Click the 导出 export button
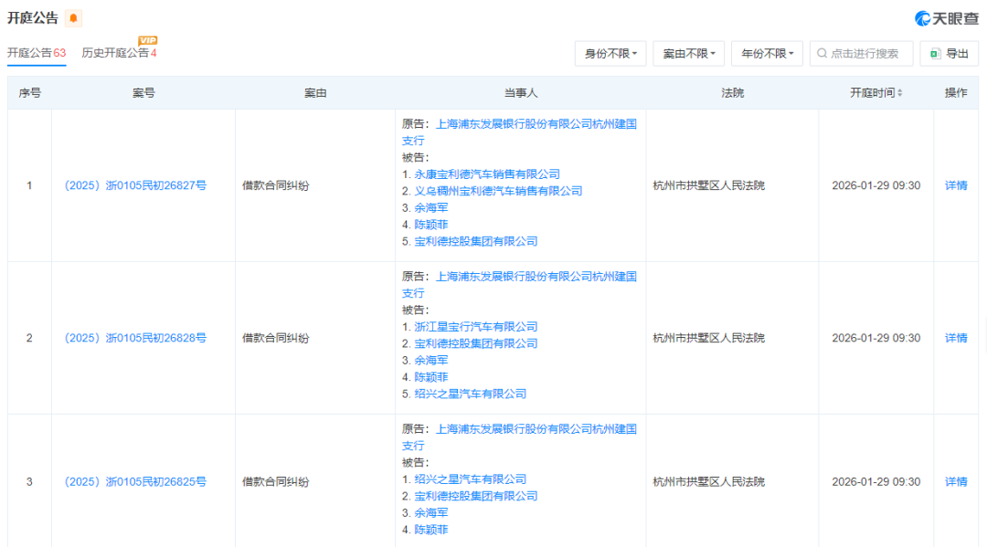Screen dimensions: 987x547 (x=950, y=54)
